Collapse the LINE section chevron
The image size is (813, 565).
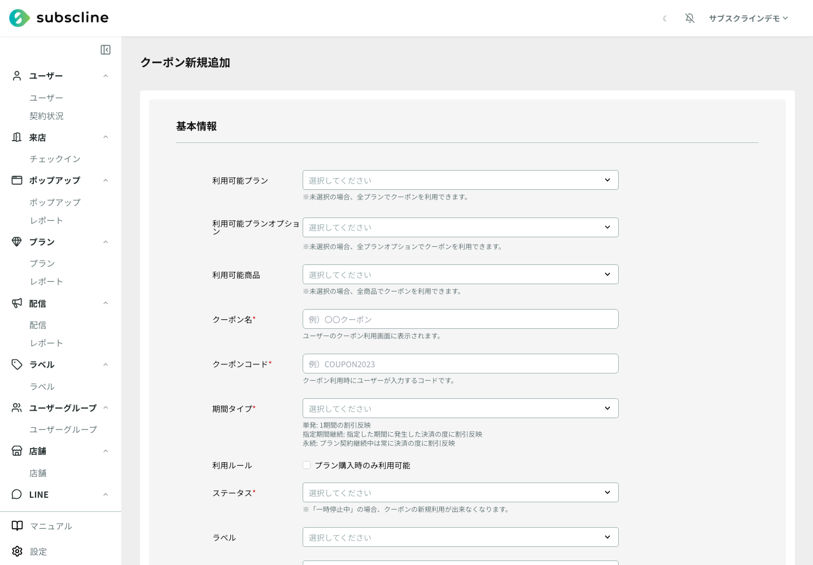(106, 494)
